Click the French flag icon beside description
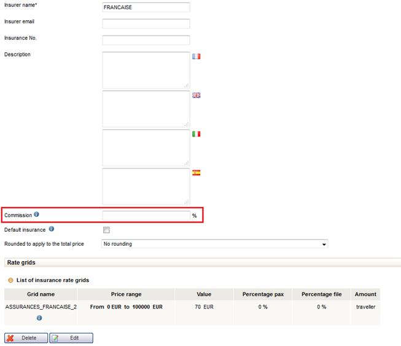The width and height of the screenshot is (401, 346). click(x=197, y=57)
